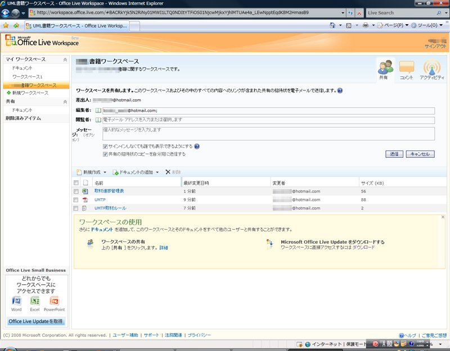Click the Word icon in sidebar promo

[x=16, y=301]
